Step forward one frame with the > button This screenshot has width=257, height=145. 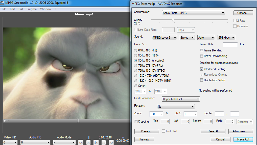point(104,142)
